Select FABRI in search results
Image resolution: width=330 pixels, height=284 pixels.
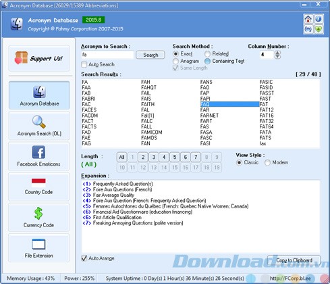click(x=88, y=99)
